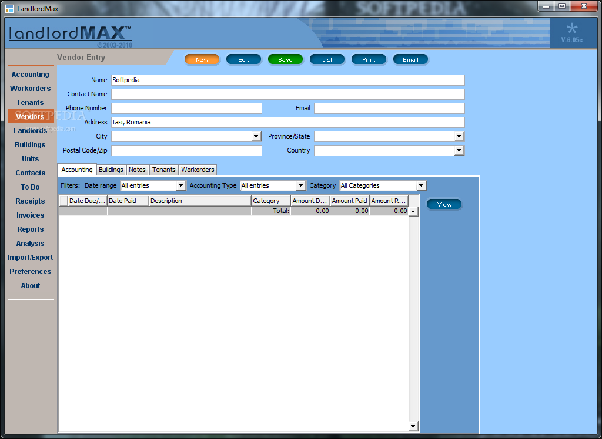Sort by Category column header
The image size is (602, 439).
[x=271, y=201]
